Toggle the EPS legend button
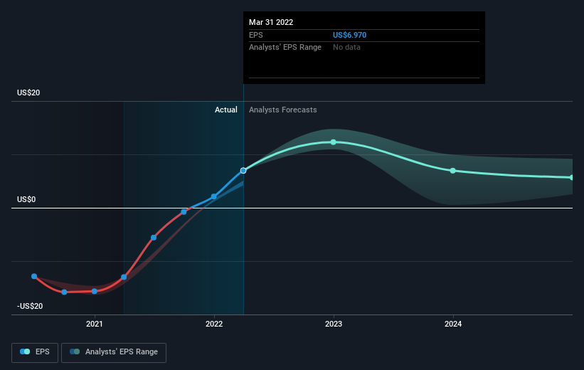 pyautogui.click(x=35, y=352)
